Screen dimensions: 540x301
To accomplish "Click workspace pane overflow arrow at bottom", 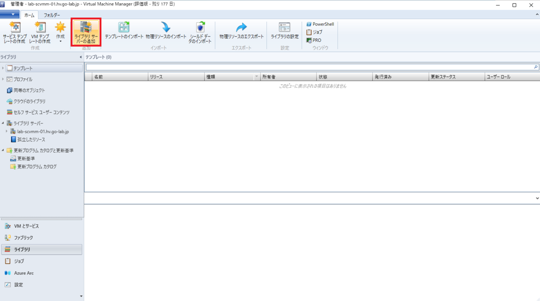I will [81, 296].
